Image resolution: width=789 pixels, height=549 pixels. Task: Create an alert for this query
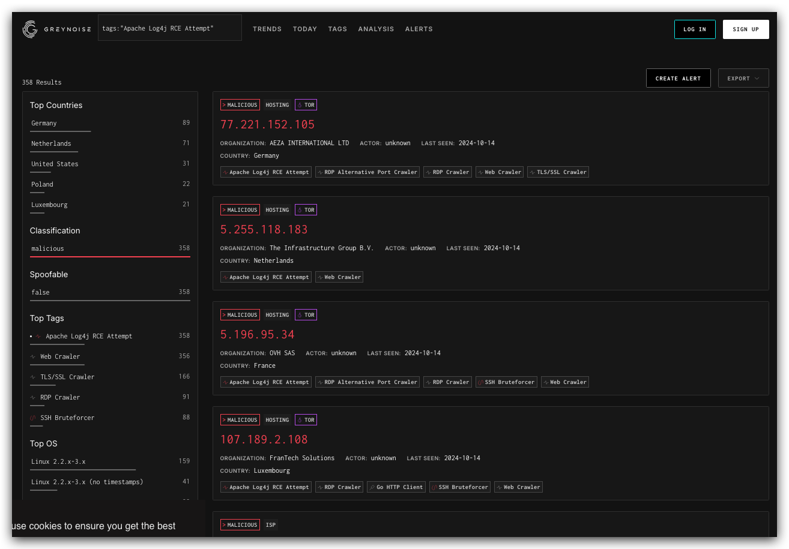click(x=678, y=78)
